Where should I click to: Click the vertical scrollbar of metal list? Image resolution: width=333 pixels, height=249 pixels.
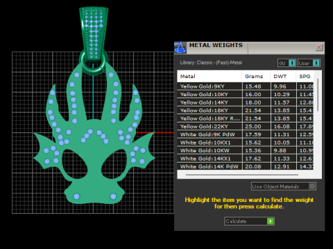click(318, 95)
